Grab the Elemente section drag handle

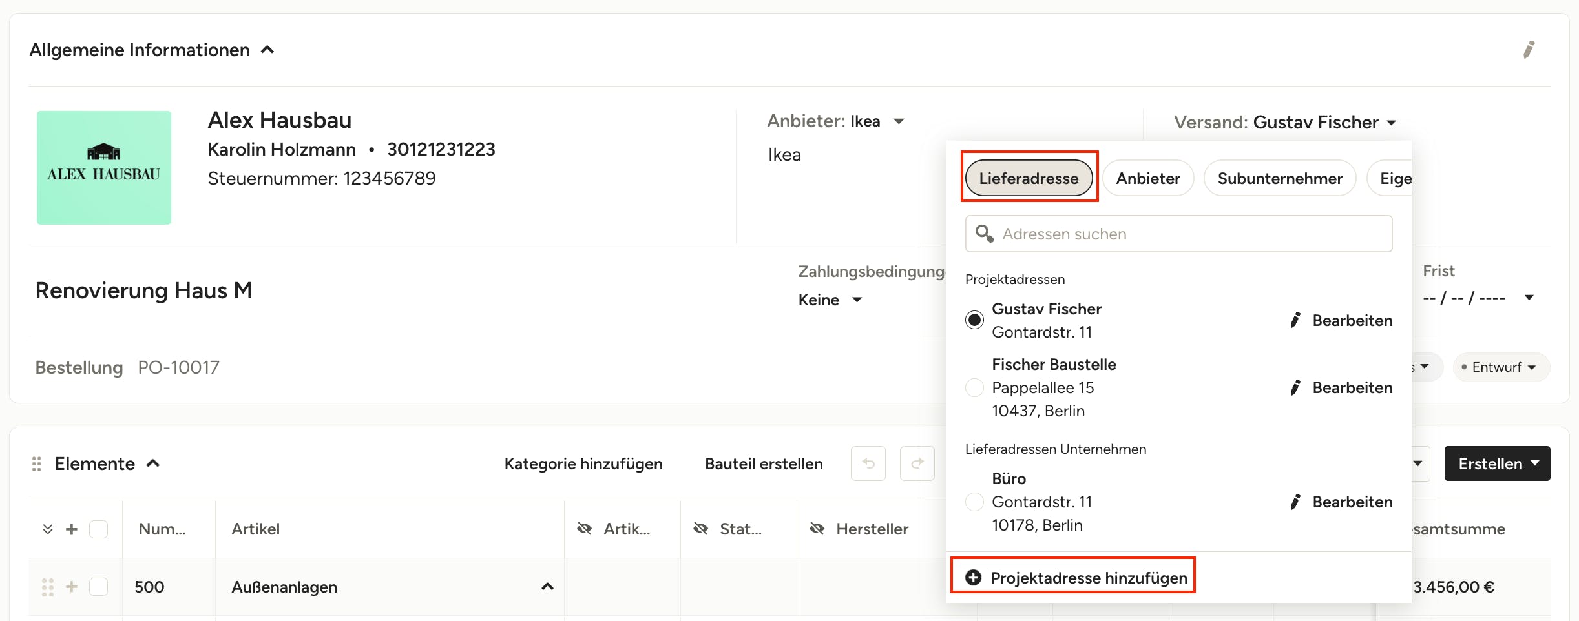(37, 463)
